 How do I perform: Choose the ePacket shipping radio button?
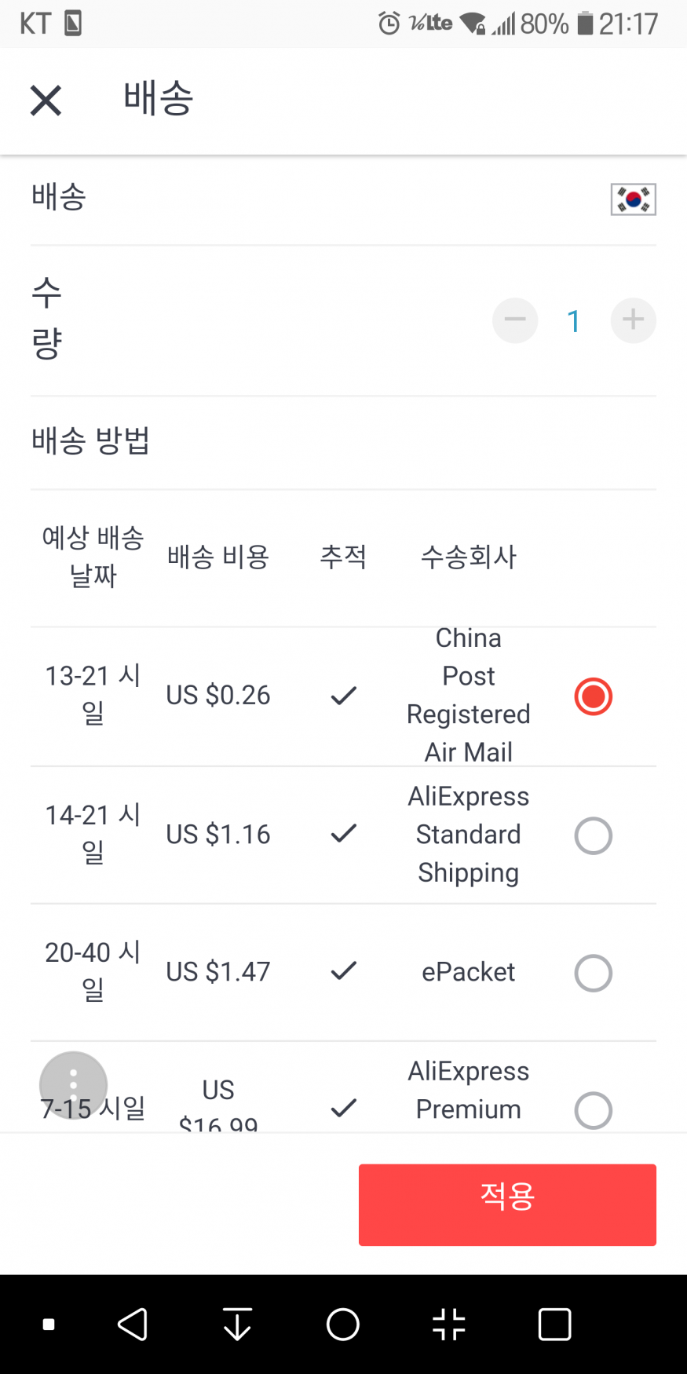pos(593,973)
